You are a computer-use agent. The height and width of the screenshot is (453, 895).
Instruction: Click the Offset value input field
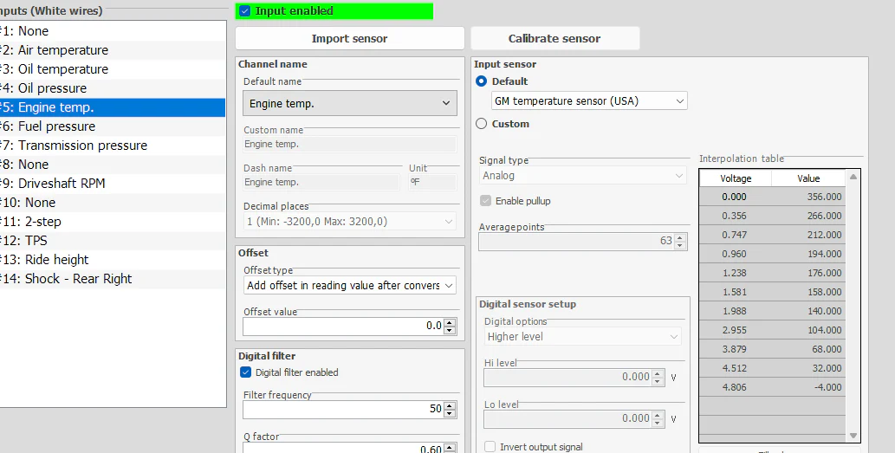coord(343,326)
